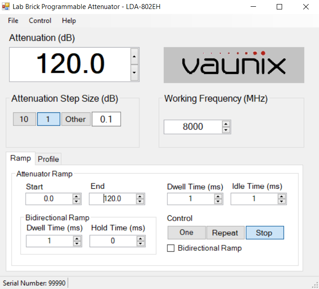Enable the Bidirectional Ramp checkbox

coord(171,248)
